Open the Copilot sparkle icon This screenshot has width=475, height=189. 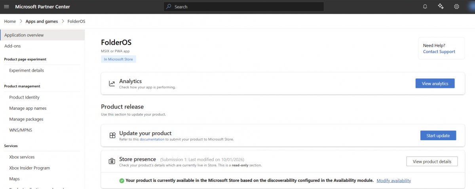click(441, 6)
